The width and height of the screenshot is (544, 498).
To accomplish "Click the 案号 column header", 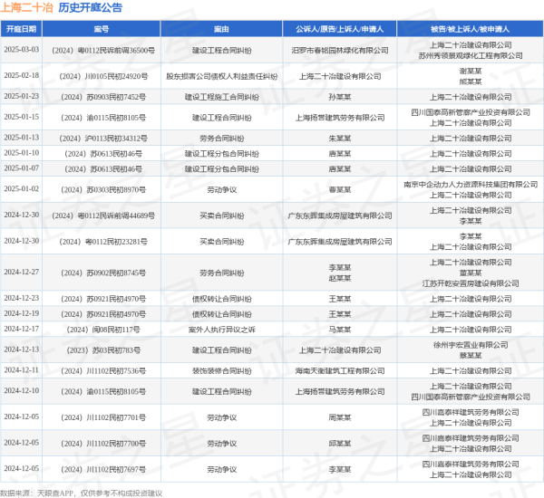I will coord(102,29).
